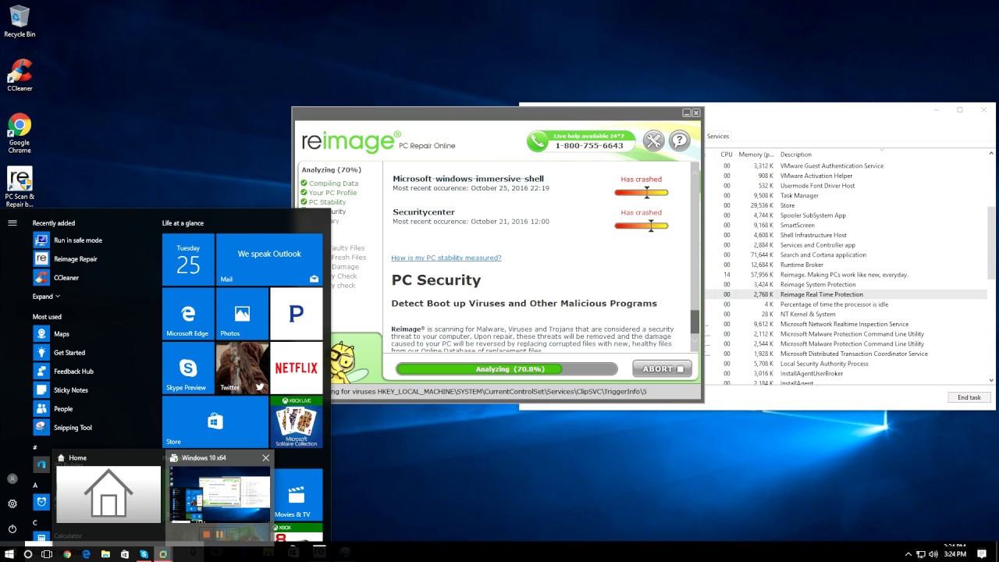999x562 pixels.
Task: Open Task View on taskbar
Action: (x=47, y=553)
